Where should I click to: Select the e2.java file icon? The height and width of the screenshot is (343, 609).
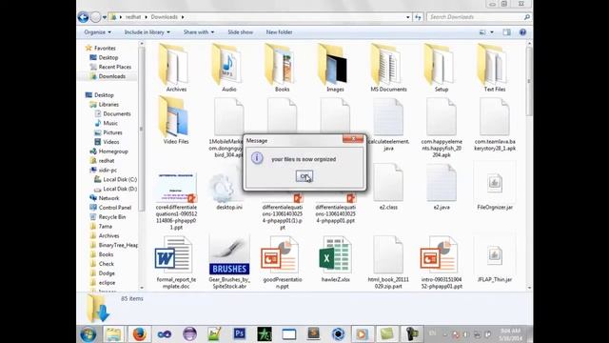pos(442,183)
